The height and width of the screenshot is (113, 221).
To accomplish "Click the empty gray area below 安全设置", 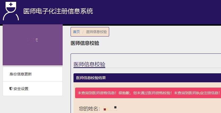I will point(33,105).
